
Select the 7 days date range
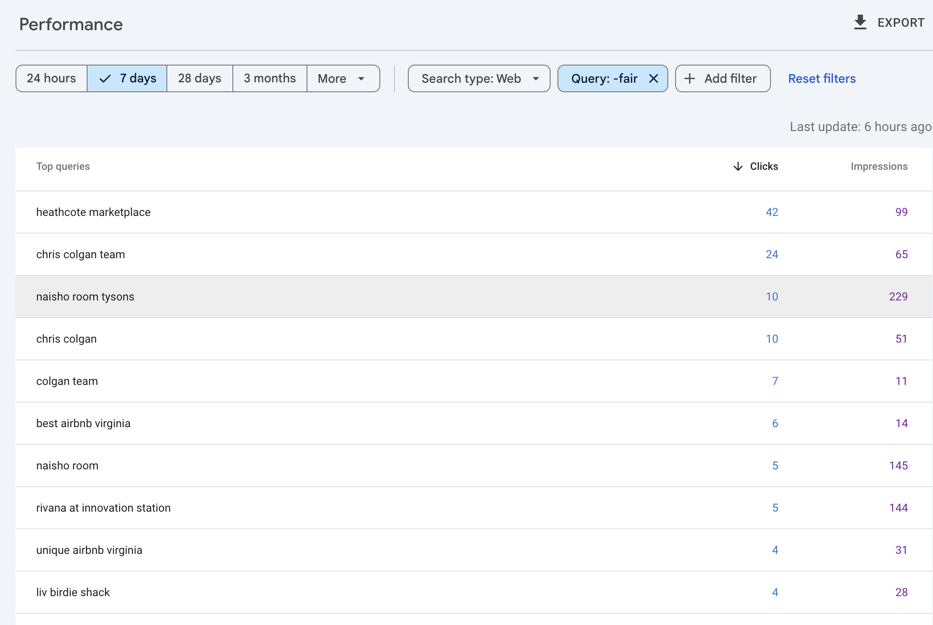tap(127, 78)
